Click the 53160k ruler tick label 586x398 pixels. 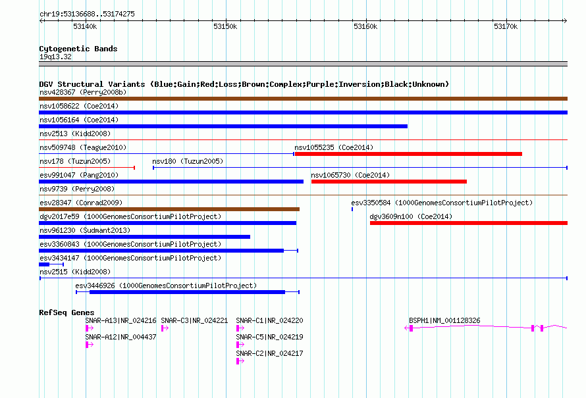coord(365,26)
